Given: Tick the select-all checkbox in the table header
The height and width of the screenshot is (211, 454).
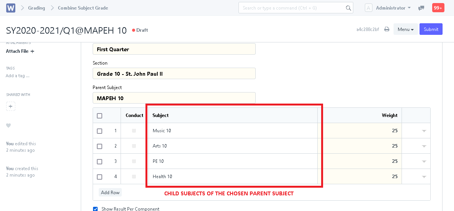Looking at the screenshot, I should (100, 115).
